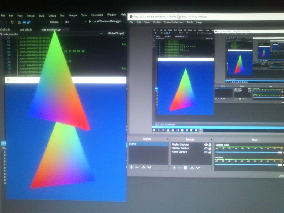Move source up in the Sources list
The width and height of the screenshot is (284, 213).
(192, 168)
